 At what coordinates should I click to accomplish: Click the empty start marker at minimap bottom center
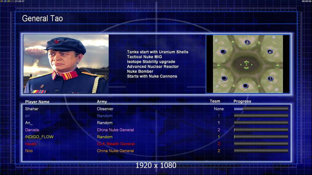(245, 86)
